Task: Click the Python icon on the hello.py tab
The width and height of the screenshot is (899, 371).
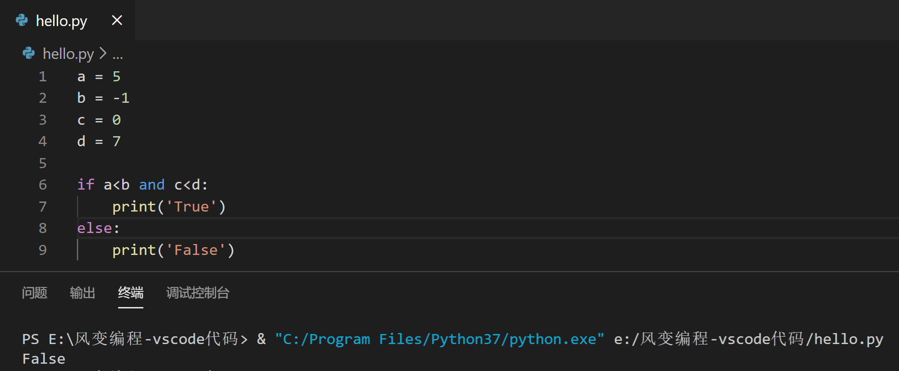Action: coord(22,20)
